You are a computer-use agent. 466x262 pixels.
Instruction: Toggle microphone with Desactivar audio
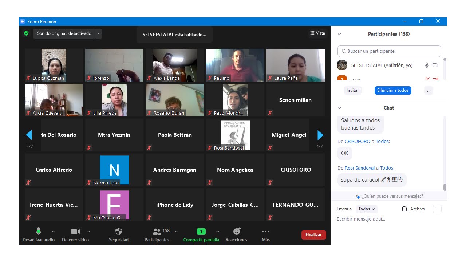[39, 231]
